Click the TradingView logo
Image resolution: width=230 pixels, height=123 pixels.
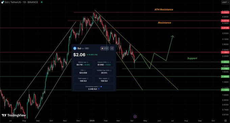click(14, 115)
